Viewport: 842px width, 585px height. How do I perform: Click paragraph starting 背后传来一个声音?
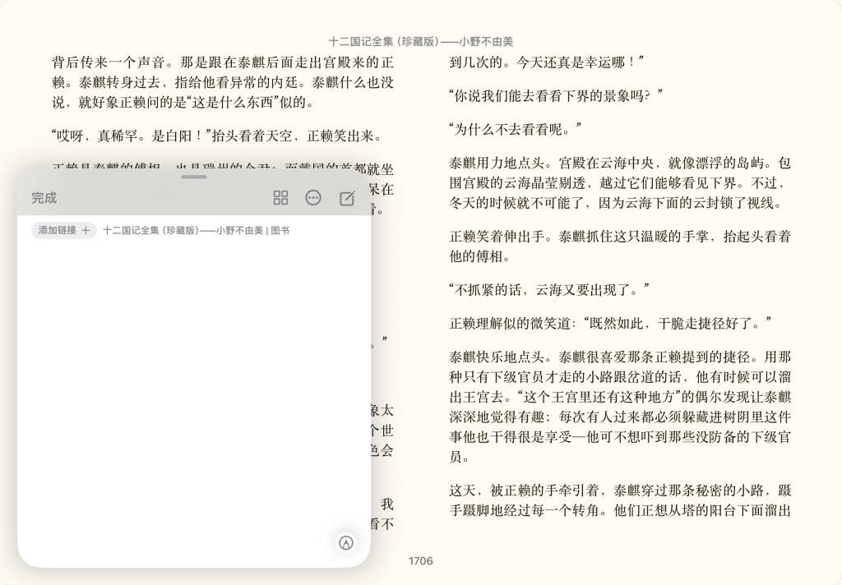point(223,82)
